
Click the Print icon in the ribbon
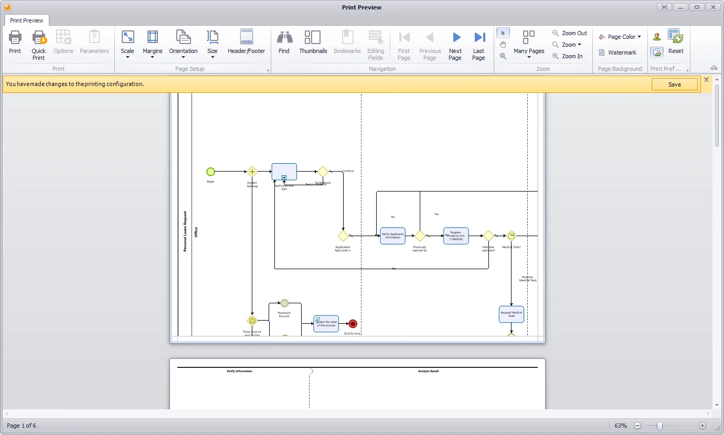tap(15, 43)
